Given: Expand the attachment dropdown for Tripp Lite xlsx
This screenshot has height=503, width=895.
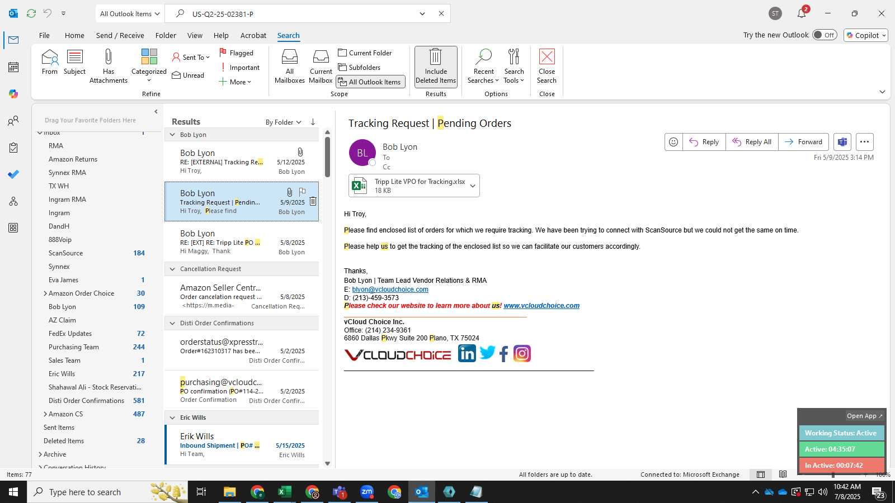Looking at the screenshot, I should [473, 186].
